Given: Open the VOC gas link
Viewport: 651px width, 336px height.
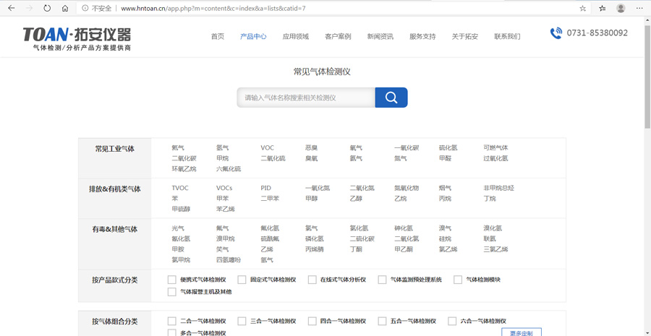Looking at the screenshot, I should click(268, 147).
